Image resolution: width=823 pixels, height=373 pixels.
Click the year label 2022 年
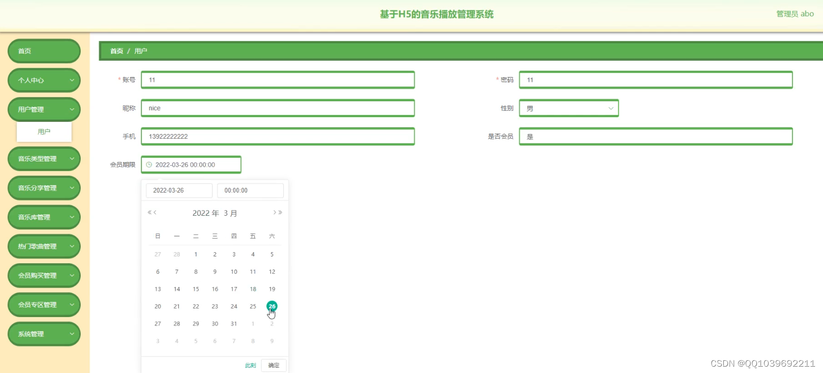pyautogui.click(x=206, y=213)
